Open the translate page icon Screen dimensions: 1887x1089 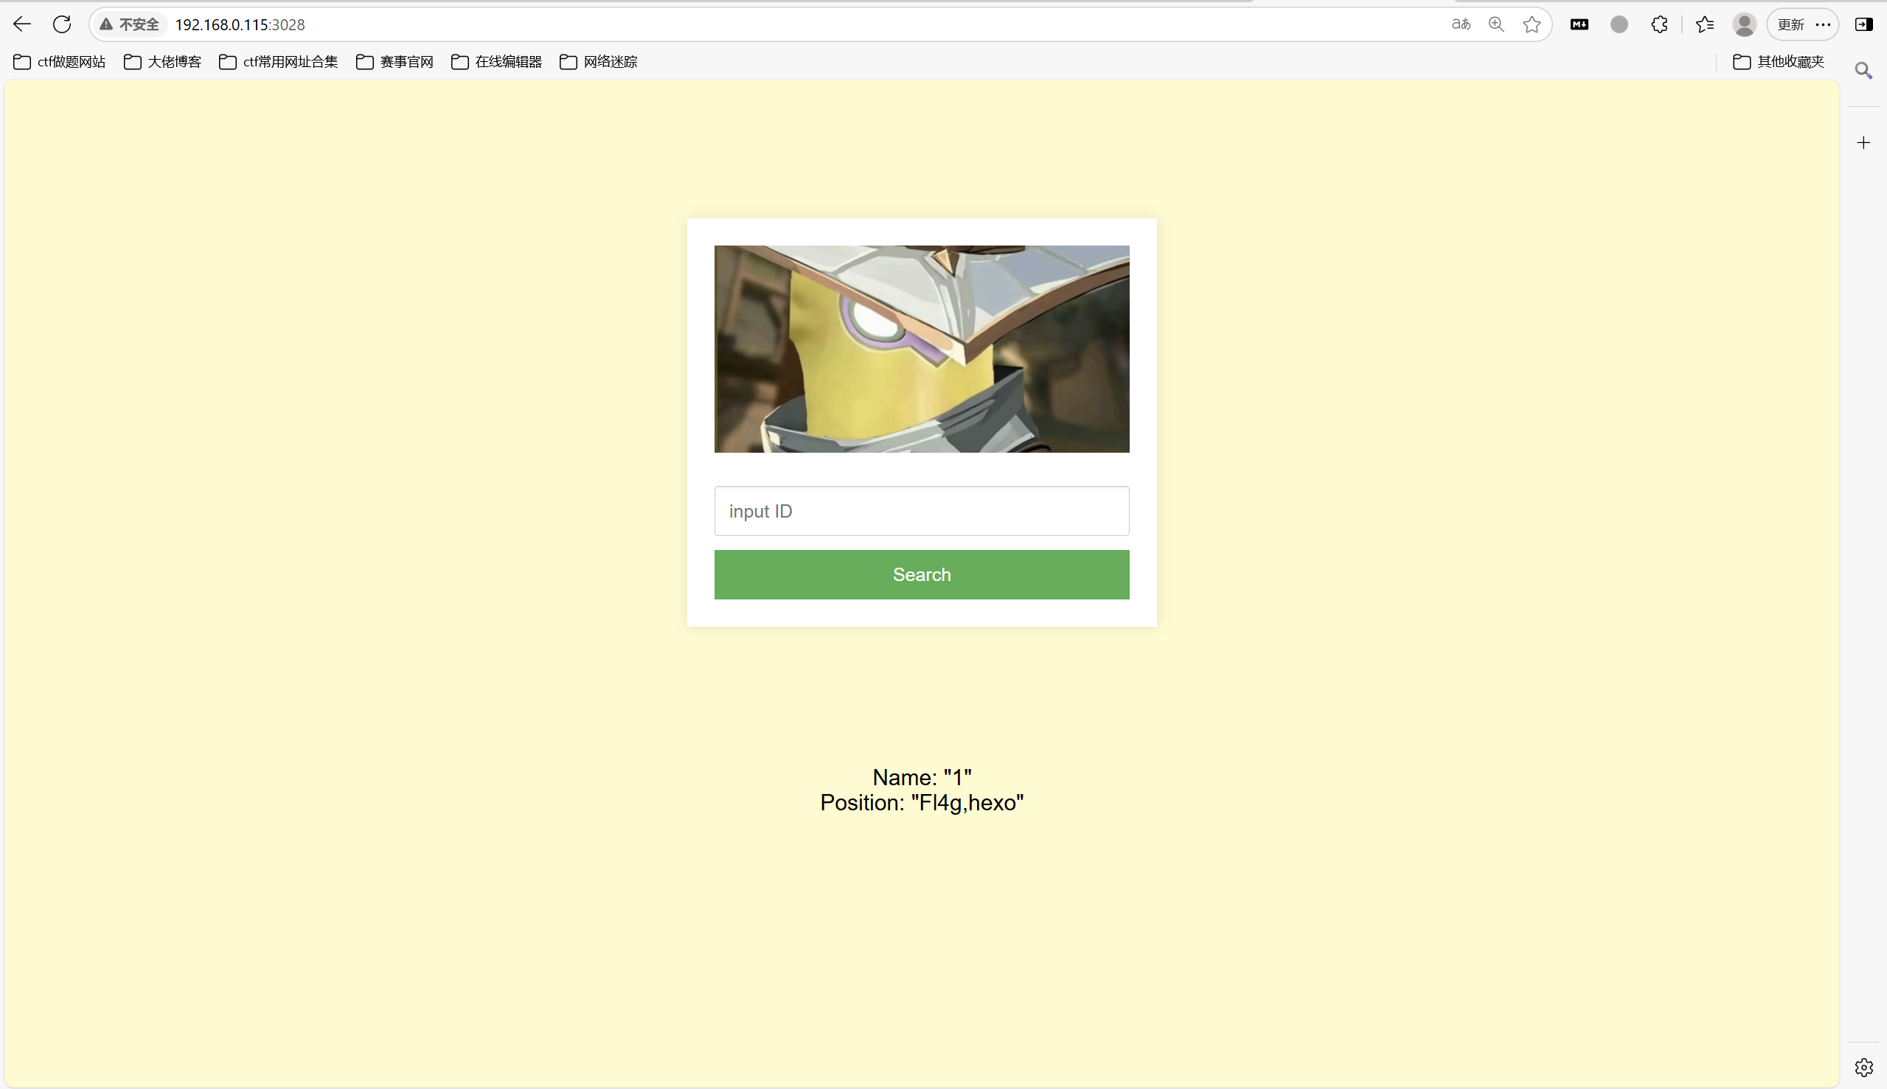(1461, 24)
